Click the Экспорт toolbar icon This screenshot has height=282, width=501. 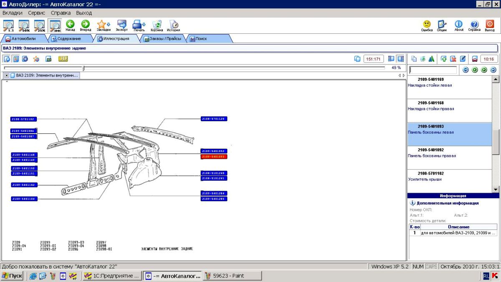pyautogui.click(x=122, y=26)
